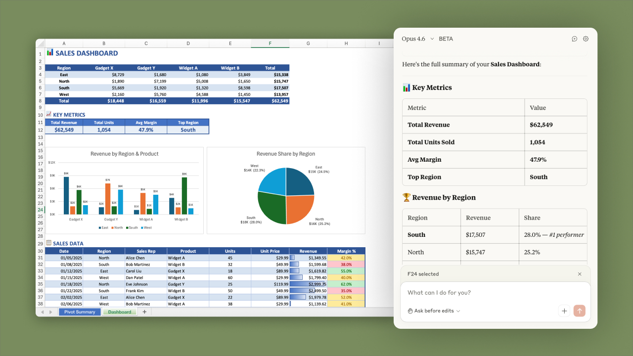Click the left sheet navigation arrow
633x356 pixels.
42,311
